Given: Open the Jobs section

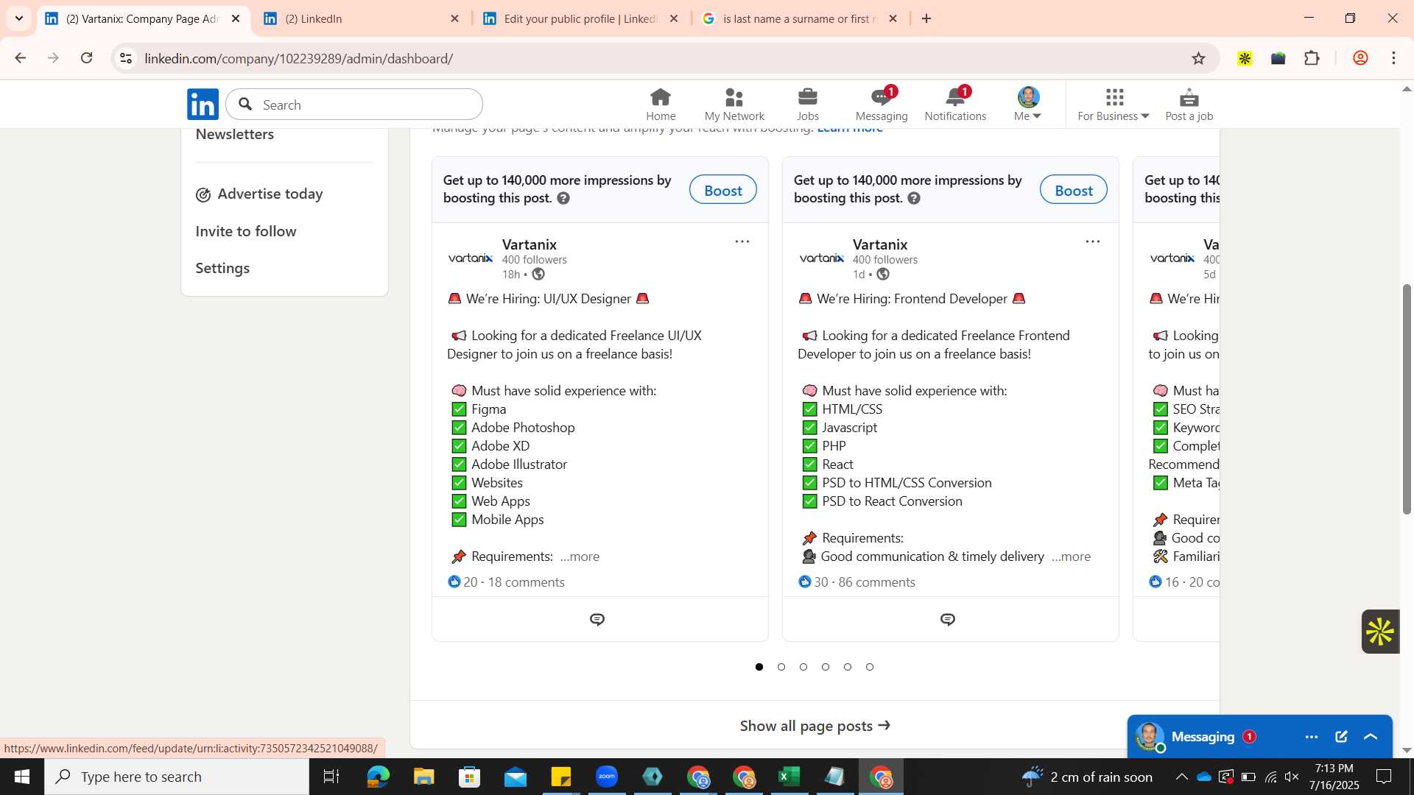Looking at the screenshot, I should [x=808, y=105].
